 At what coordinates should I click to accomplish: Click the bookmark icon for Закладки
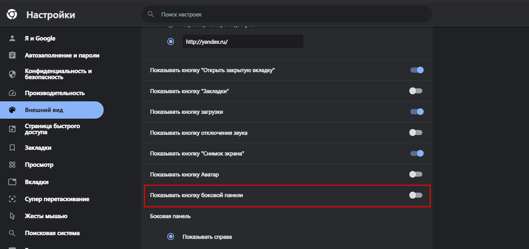[x=12, y=148]
